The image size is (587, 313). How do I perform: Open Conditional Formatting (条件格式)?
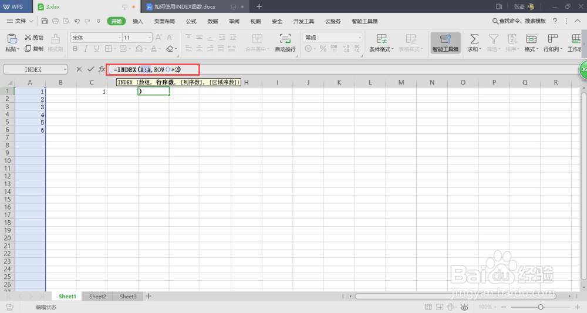382,43
